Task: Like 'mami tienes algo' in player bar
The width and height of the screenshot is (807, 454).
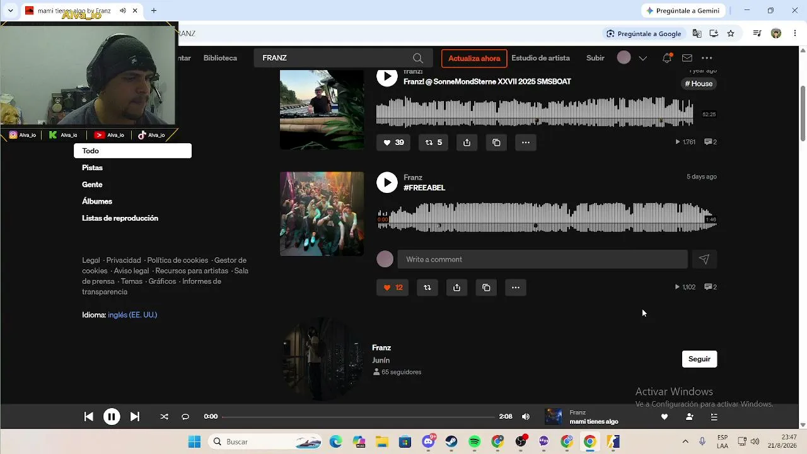Action: [x=665, y=417]
